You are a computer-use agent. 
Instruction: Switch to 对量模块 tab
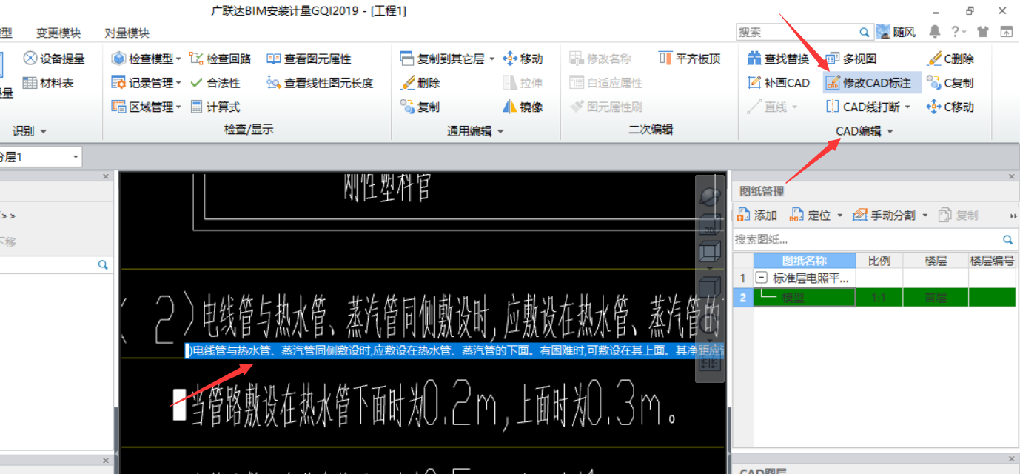pyautogui.click(x=127, y=33)
